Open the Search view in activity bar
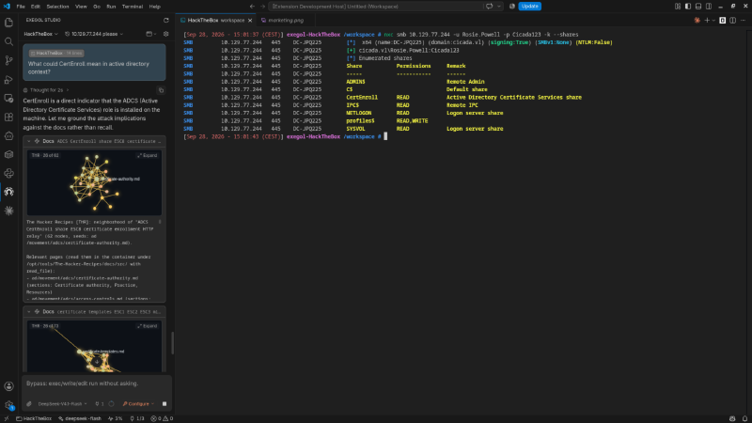 pyautogui.click(x=8, y=41)
